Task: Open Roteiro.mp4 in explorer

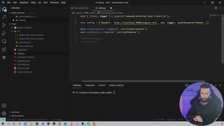Action: pyautogui.click(x=23, y=68)
